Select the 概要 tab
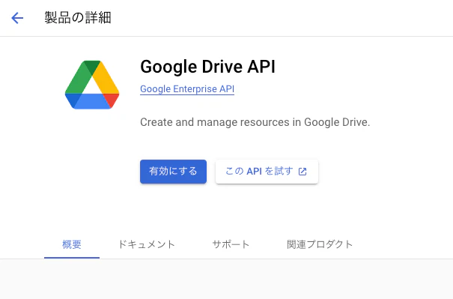 pyautogui.click(x=72, y=244)
